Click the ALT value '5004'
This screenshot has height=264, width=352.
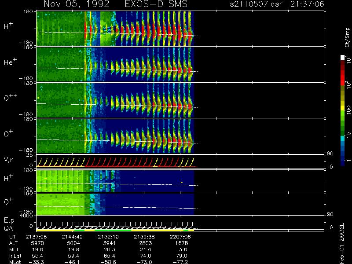73,243
